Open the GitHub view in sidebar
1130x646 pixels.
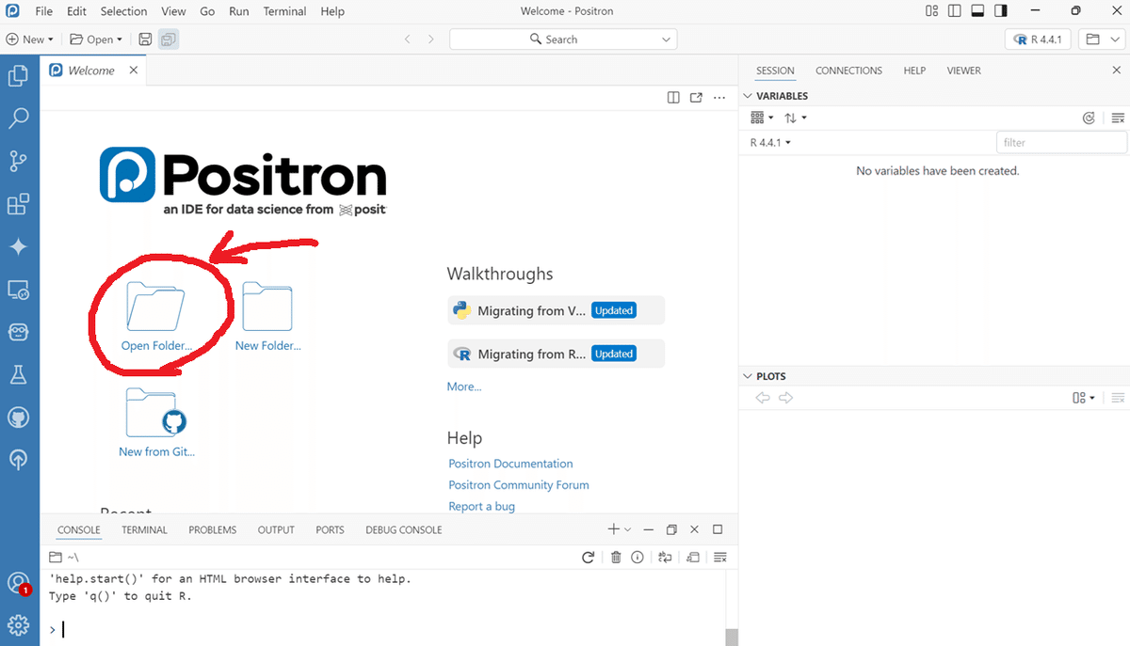click(19, 417)
